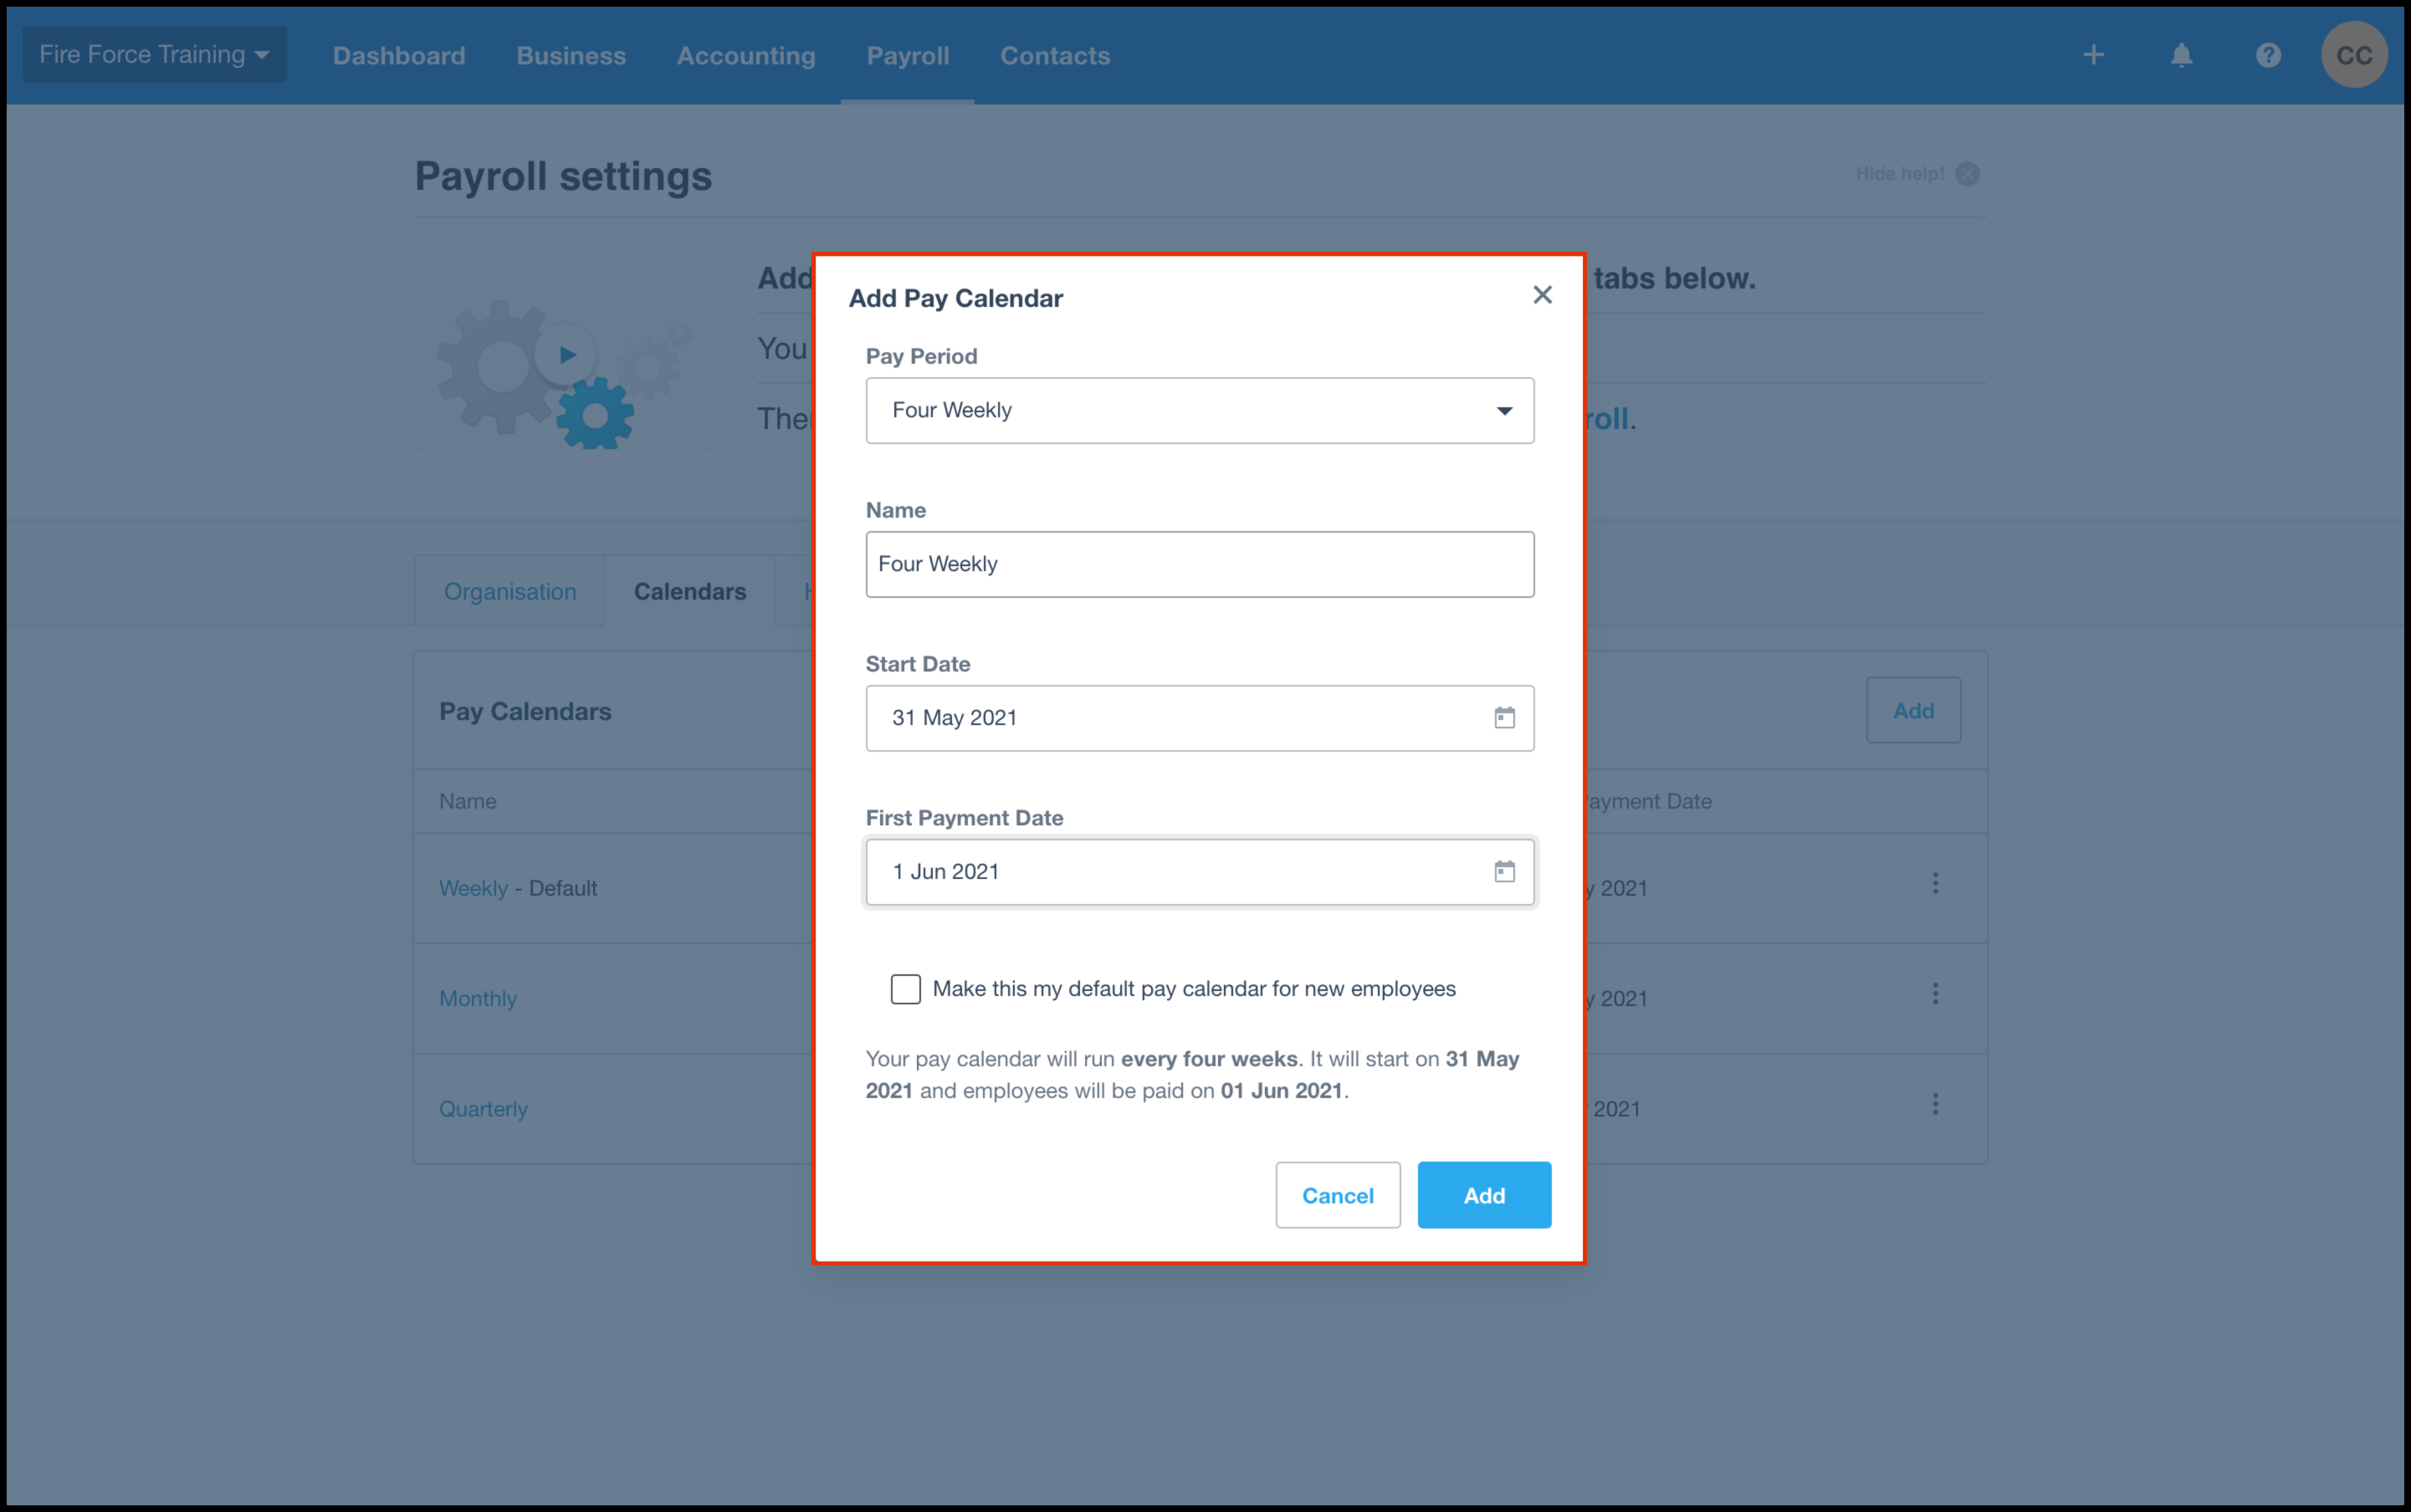
Task: Play the payroll help video
Action: click(x=567, y=354)
